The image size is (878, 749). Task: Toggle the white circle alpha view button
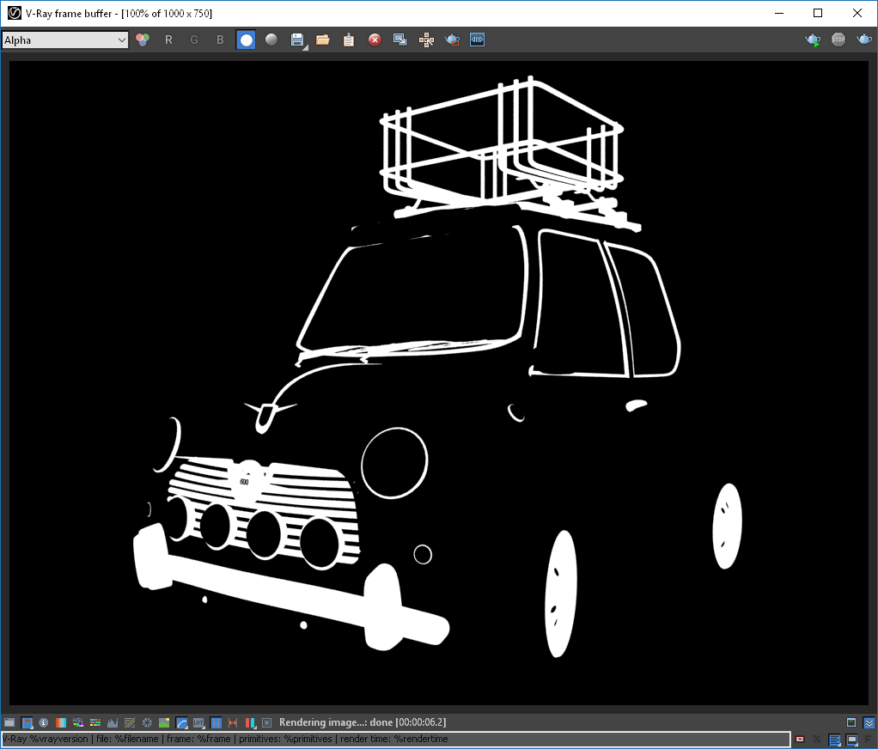click(x=246, y=40)
